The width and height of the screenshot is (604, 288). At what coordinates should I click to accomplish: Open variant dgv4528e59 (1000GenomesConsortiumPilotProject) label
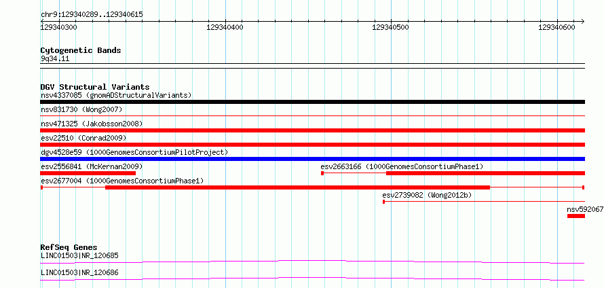134,152
